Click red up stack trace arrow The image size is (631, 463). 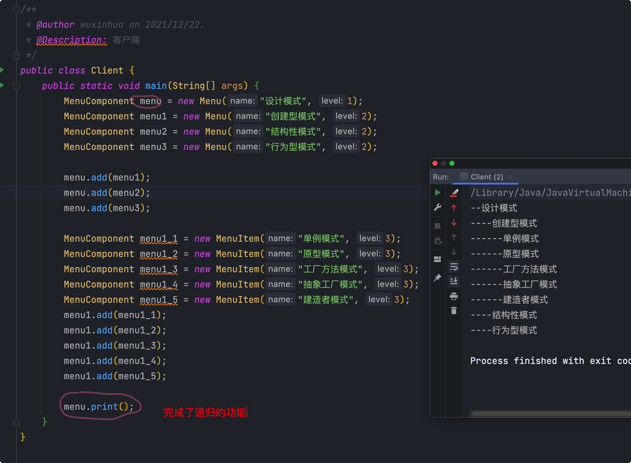point(454,208)
